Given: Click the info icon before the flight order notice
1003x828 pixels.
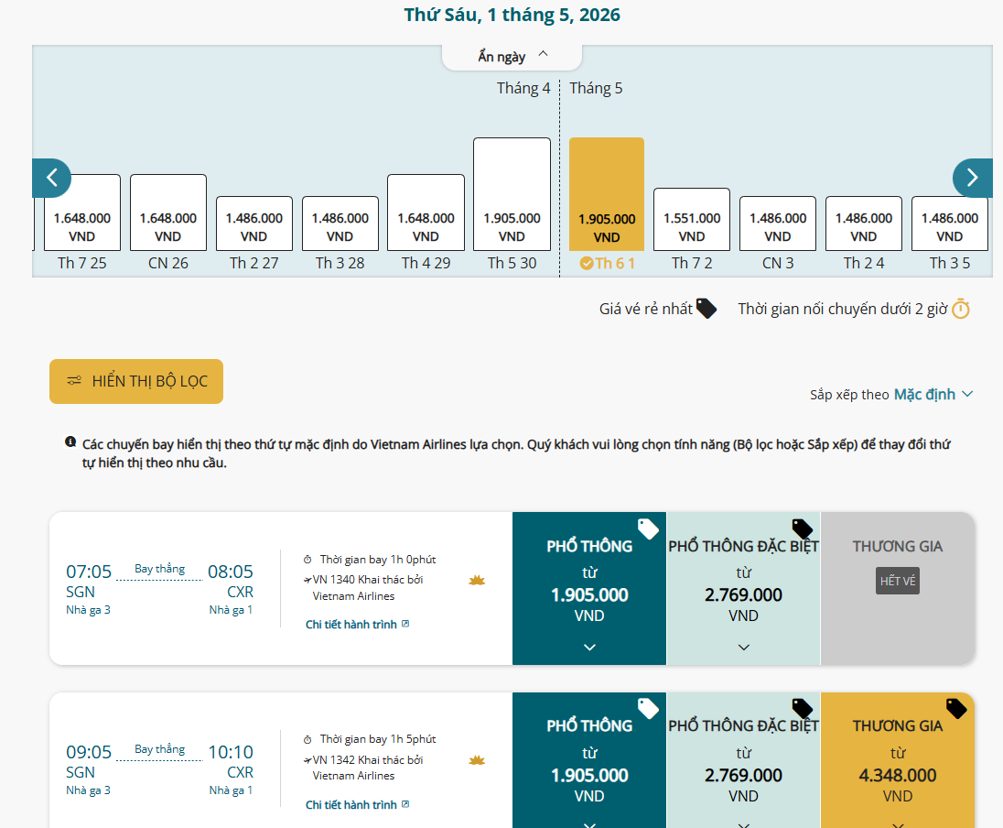Looking at the screenshot, I should (x=70, y=442).
